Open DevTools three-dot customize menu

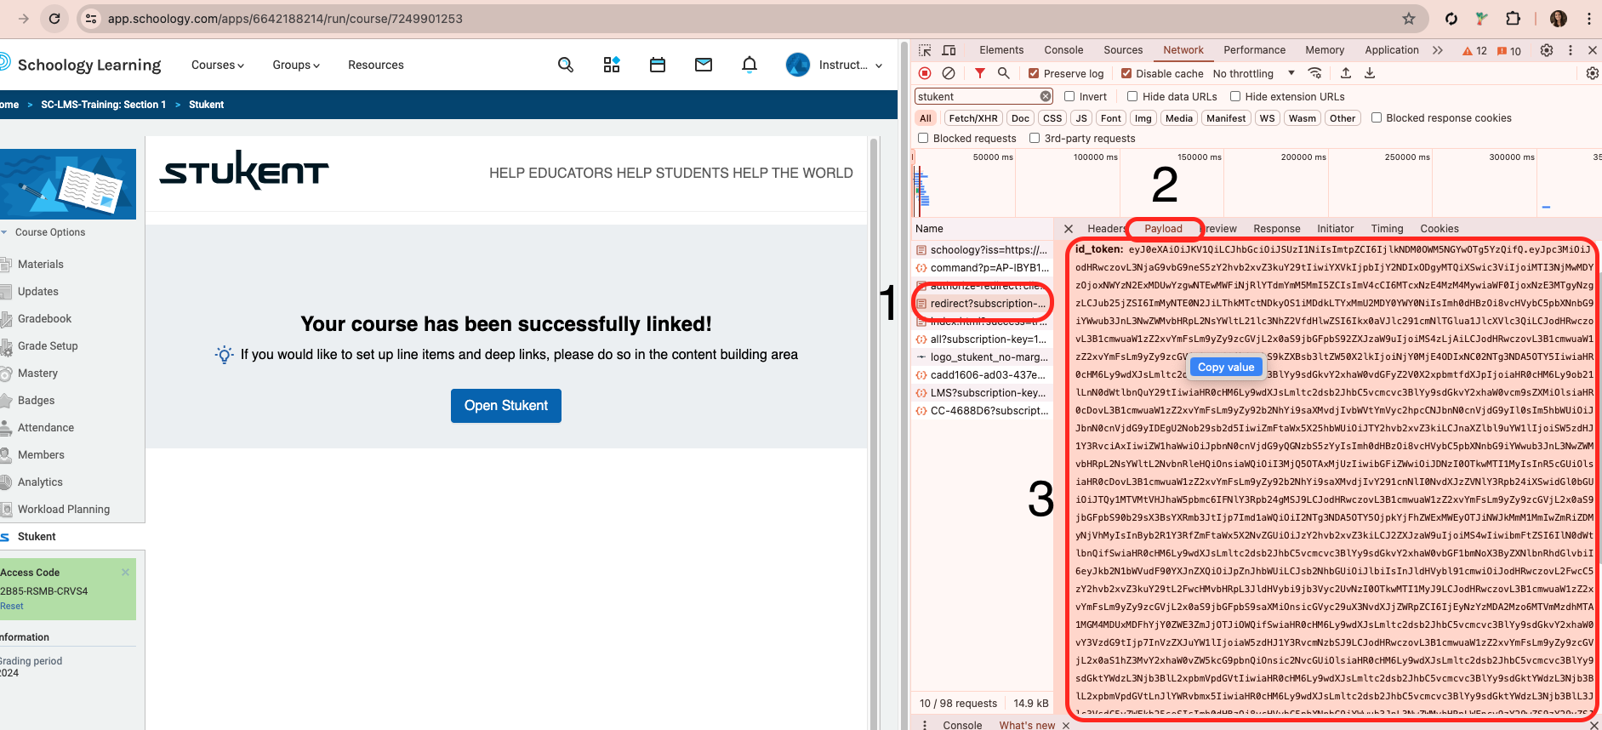(1571, 50)
